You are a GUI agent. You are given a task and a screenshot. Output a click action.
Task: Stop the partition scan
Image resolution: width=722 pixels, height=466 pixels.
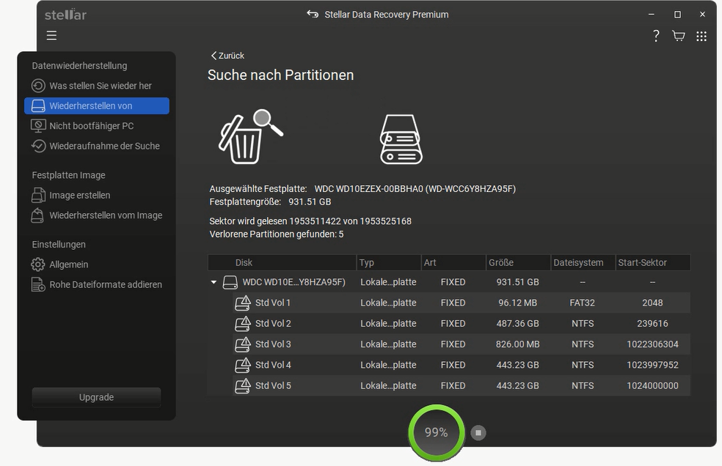(478, 432)
